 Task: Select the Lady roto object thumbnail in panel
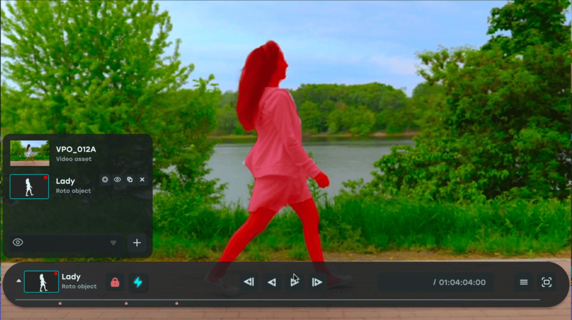[29, 186]
